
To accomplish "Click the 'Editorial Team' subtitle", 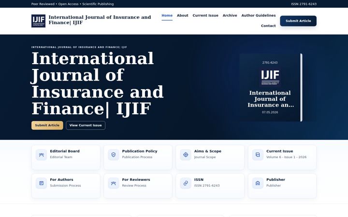I will (61, 157).
